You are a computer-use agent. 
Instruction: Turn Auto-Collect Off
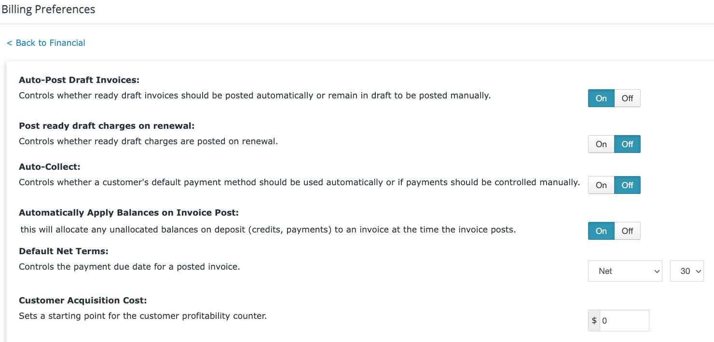[627, 185]
